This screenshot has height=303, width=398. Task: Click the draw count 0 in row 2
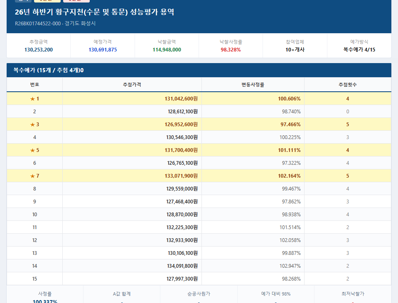pos(348,112)
